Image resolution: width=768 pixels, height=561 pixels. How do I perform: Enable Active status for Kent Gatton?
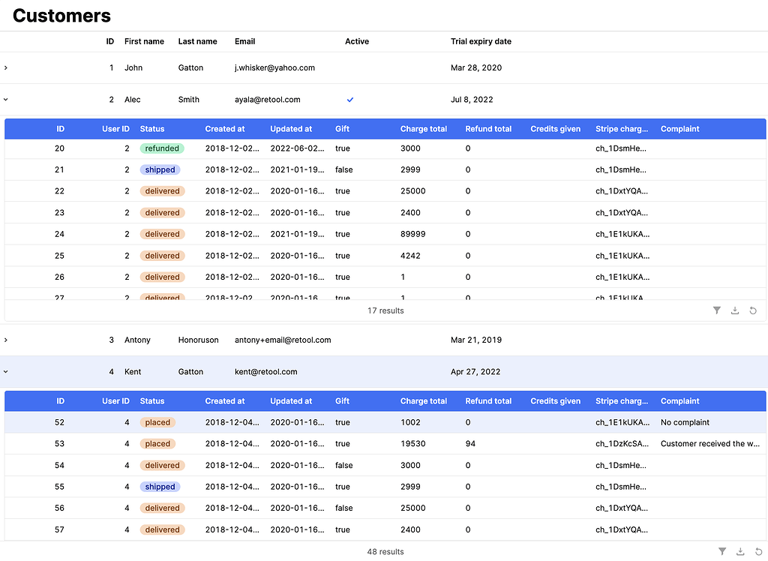point(349,371)
